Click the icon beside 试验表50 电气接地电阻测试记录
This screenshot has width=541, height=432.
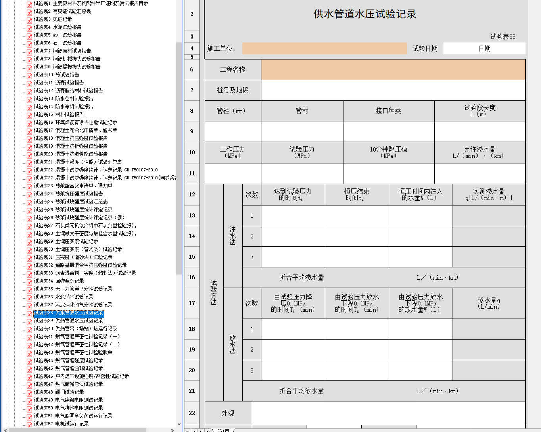pos(29,409)
